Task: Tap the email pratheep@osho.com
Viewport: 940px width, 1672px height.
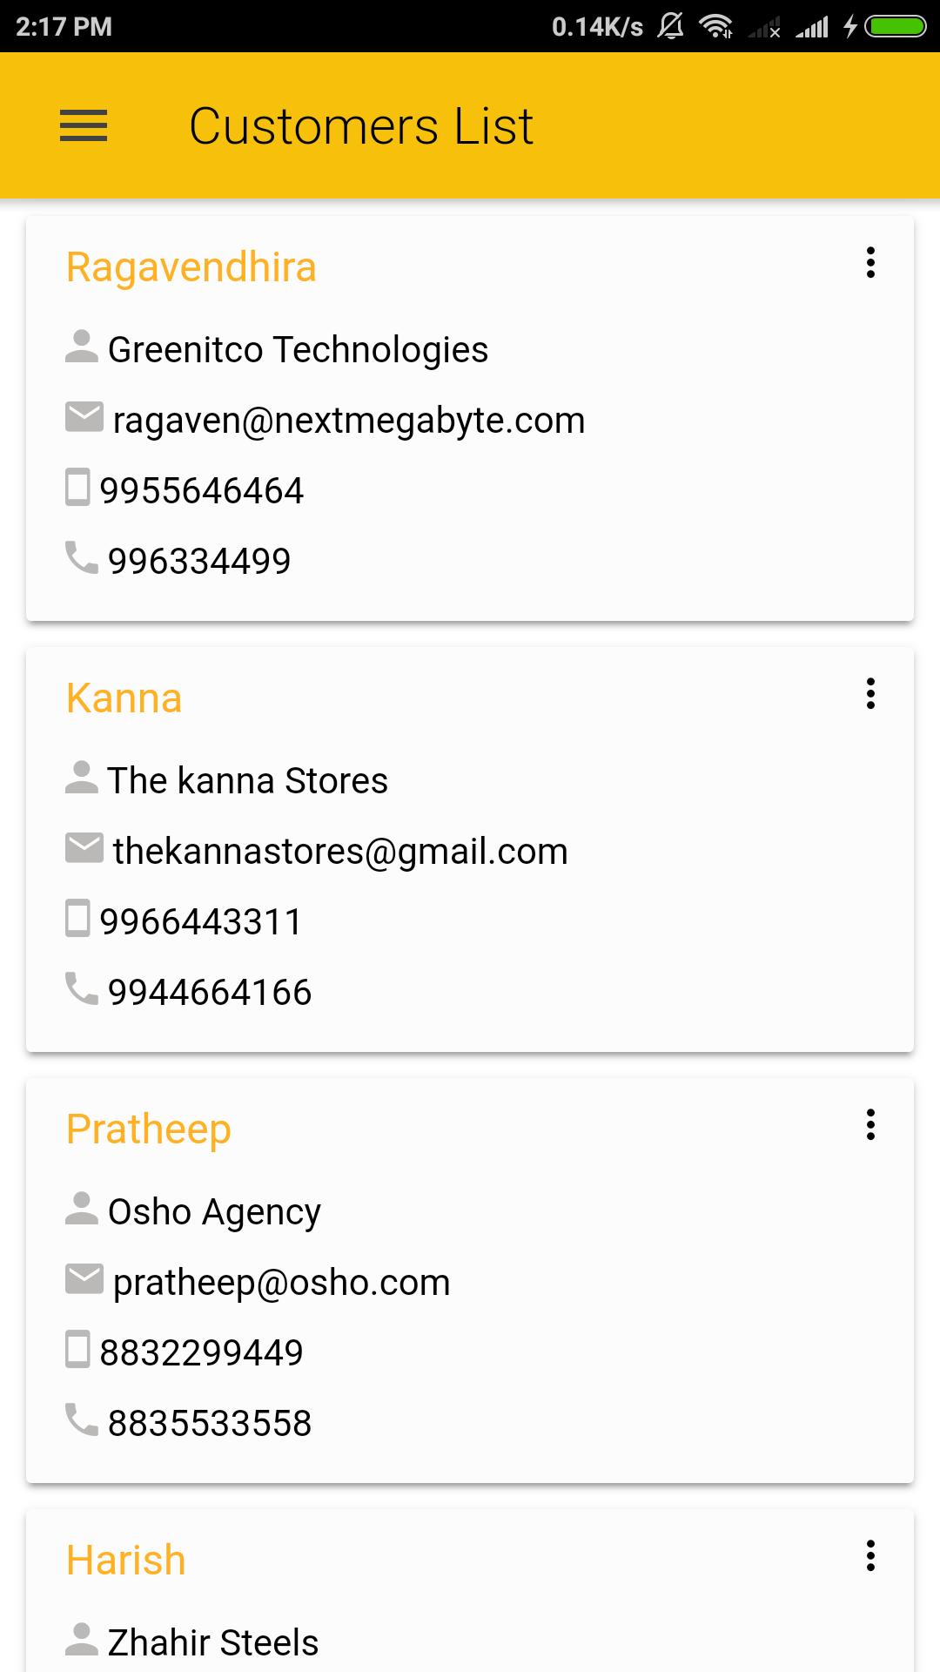Action: [281, 1283]
